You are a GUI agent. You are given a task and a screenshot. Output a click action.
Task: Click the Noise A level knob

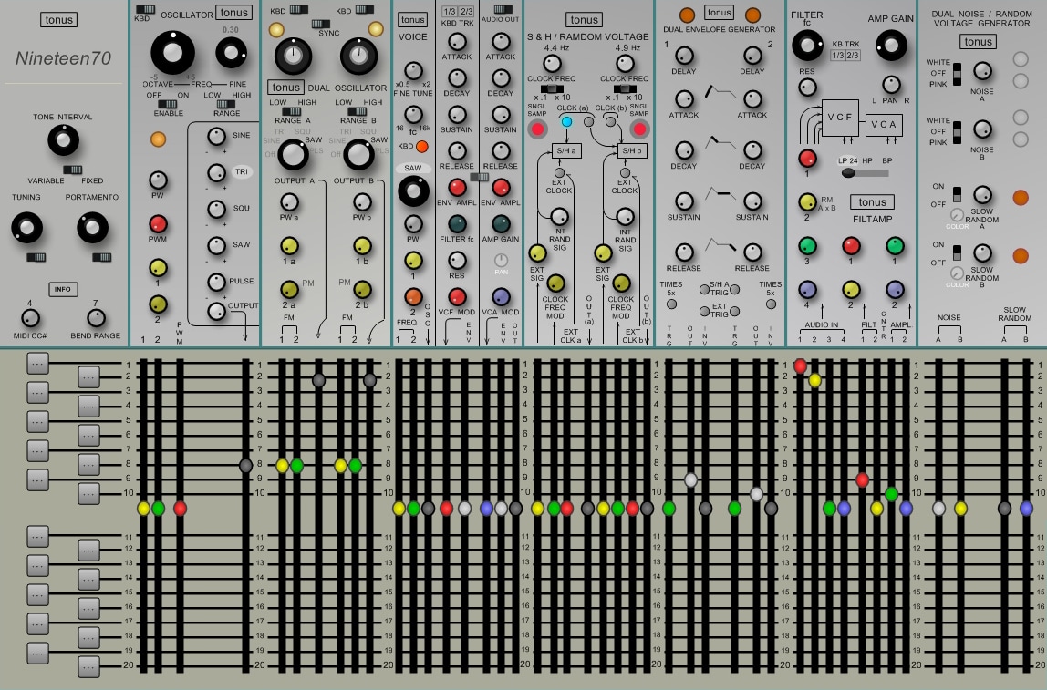(x=982, y=71)
